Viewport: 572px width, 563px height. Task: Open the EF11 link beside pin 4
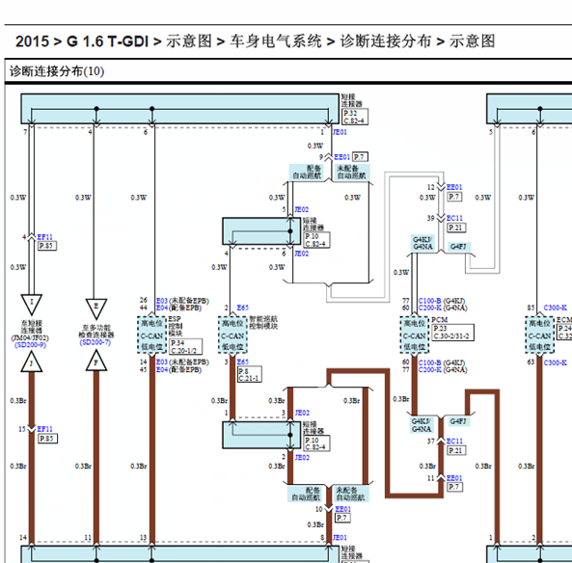(x=45, y=237)
